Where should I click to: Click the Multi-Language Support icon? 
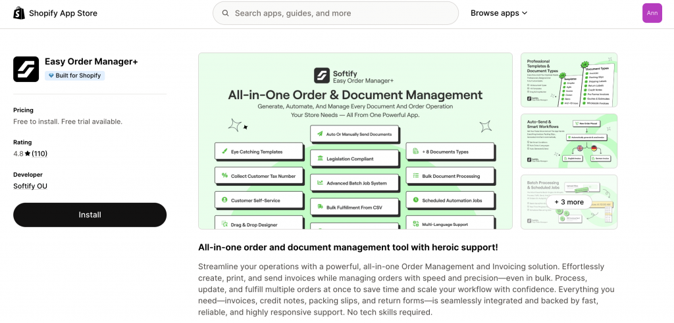[x=416, y=224]
